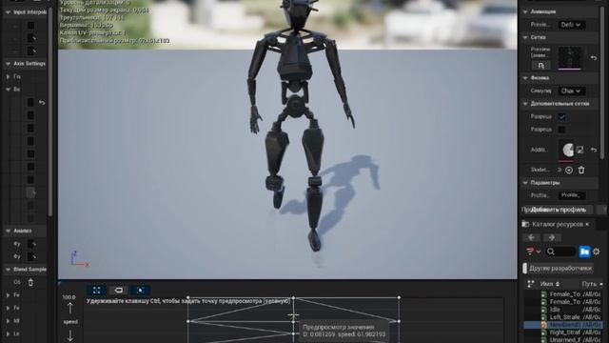Click the downward speed axis arrow

click(x=69, y=335)
